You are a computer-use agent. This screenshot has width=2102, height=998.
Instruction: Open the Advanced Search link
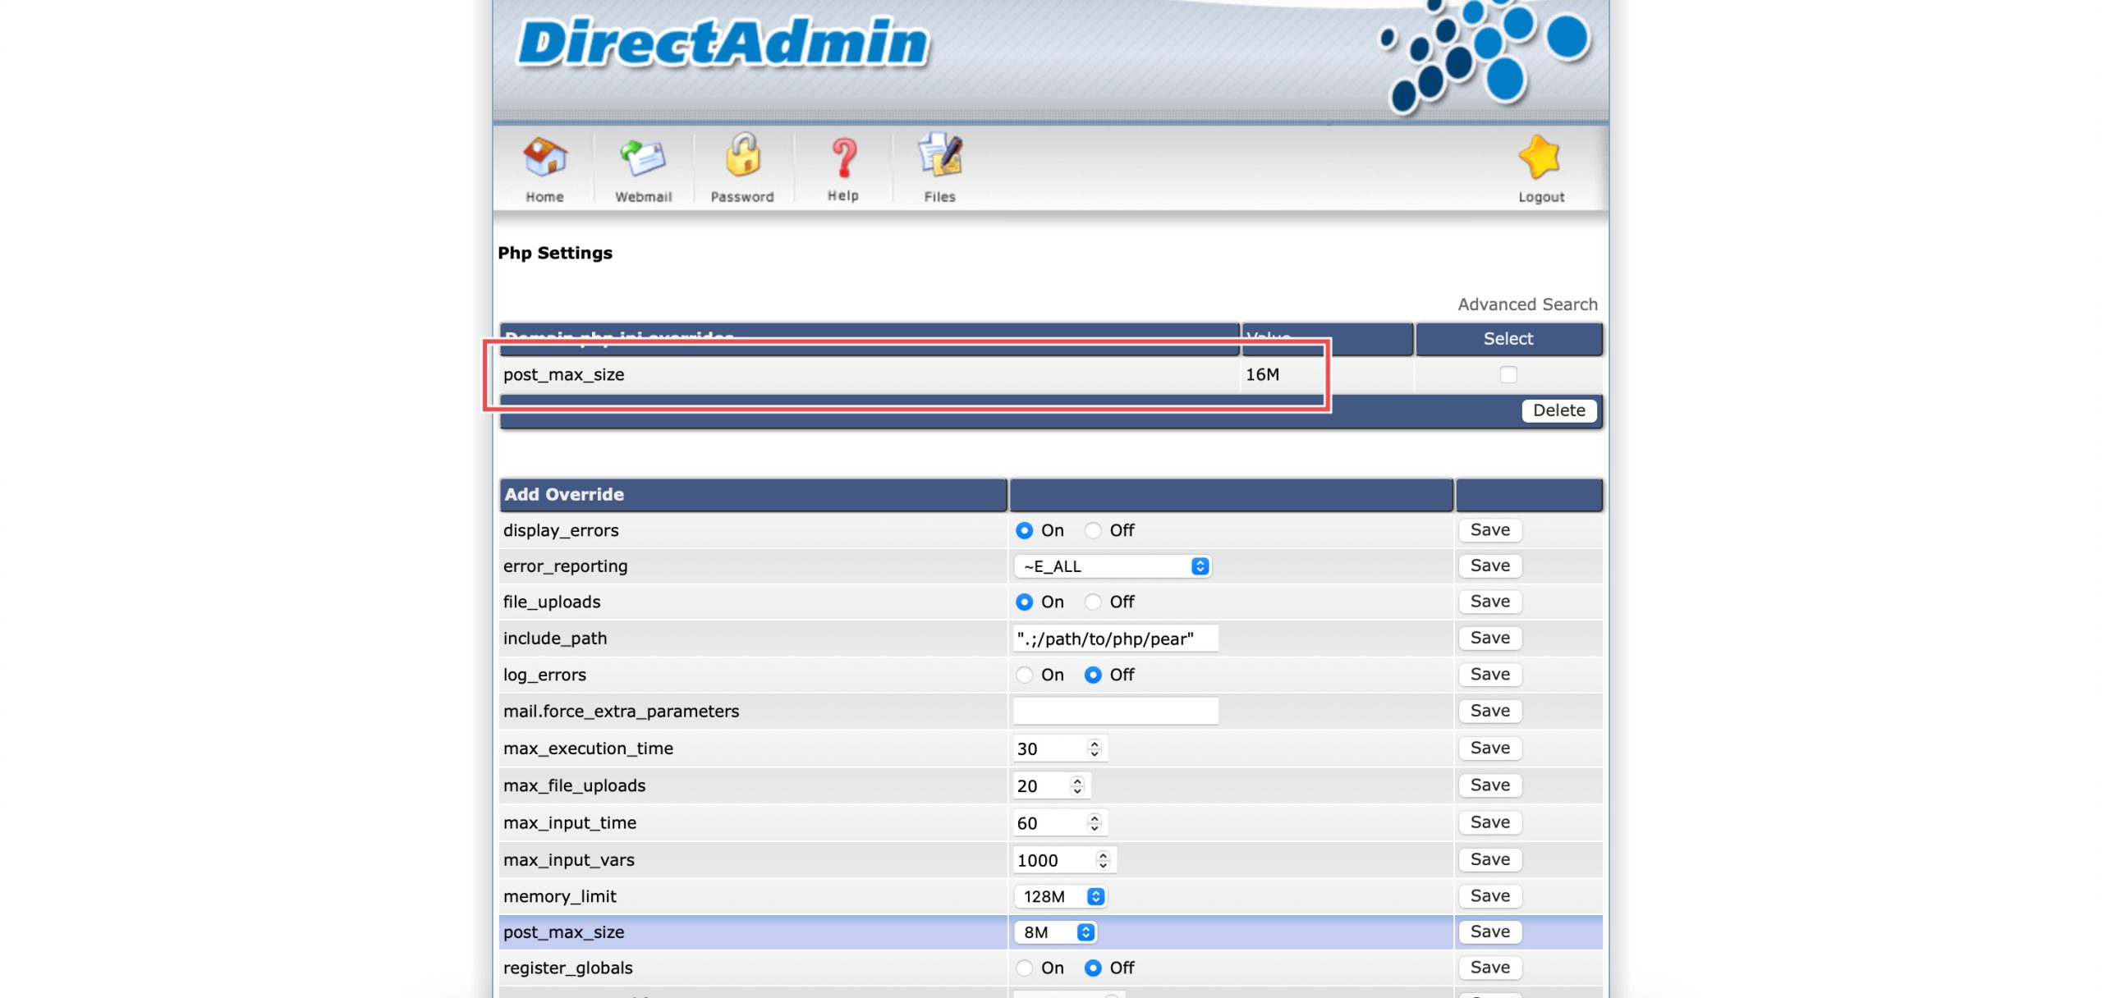point(1527,304)
